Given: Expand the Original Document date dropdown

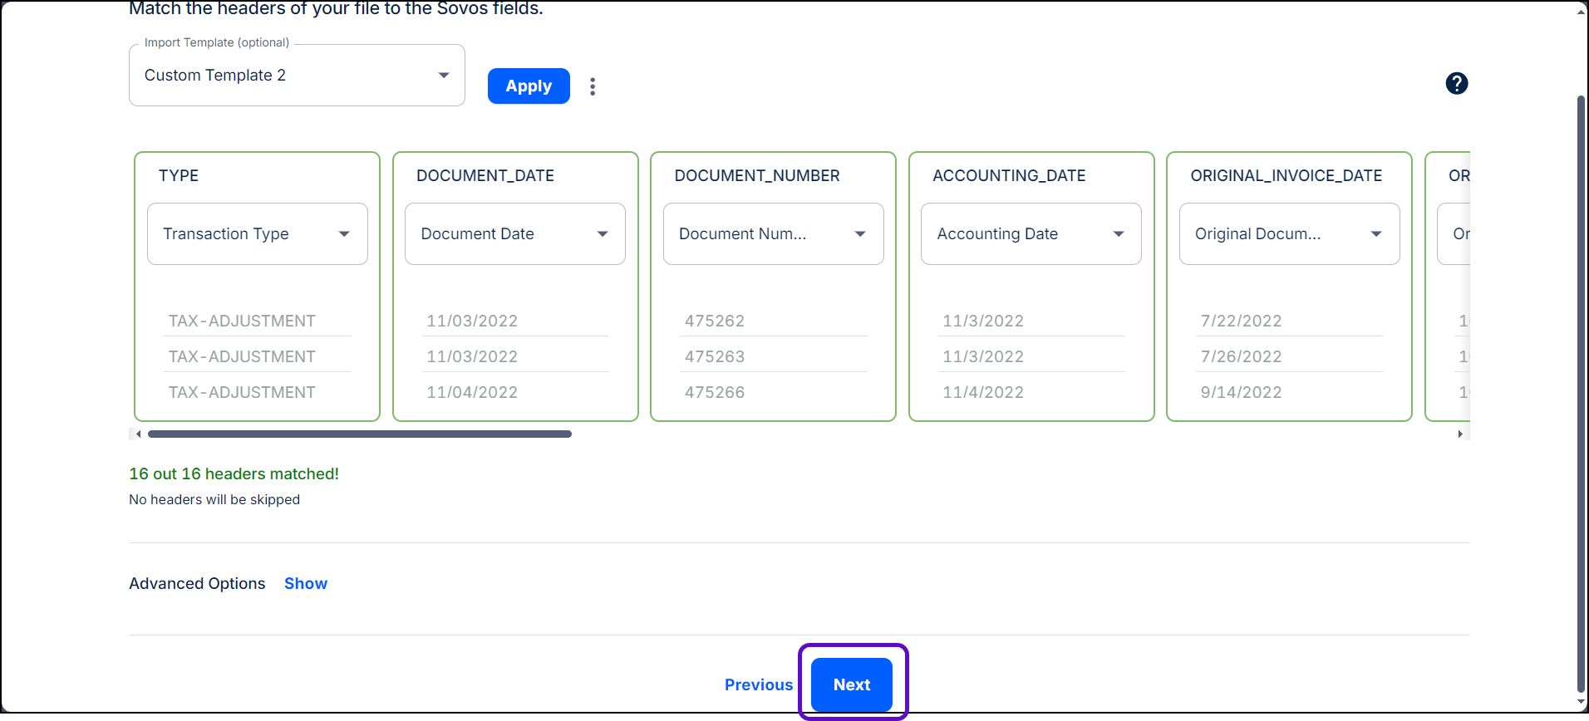Looking at the screenshot, I should pyautogui.click(x=1289, y=234).
